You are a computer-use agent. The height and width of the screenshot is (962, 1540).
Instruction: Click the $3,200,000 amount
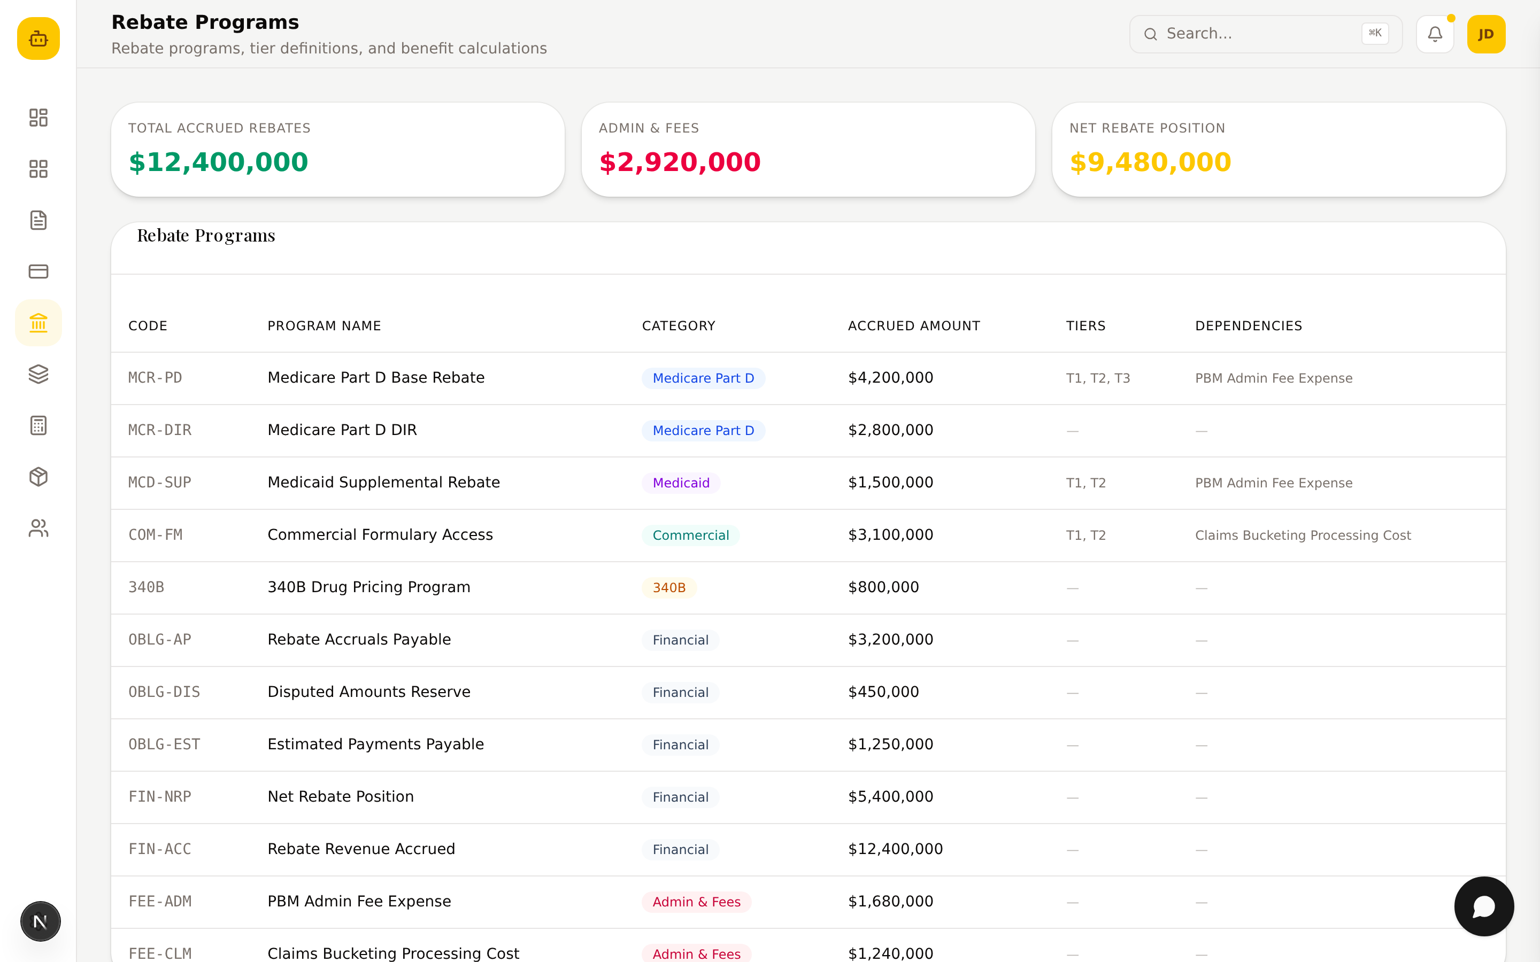coord(890,639)
